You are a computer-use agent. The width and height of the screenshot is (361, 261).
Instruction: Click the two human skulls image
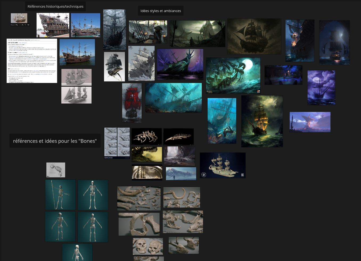[x=148, y=246]
